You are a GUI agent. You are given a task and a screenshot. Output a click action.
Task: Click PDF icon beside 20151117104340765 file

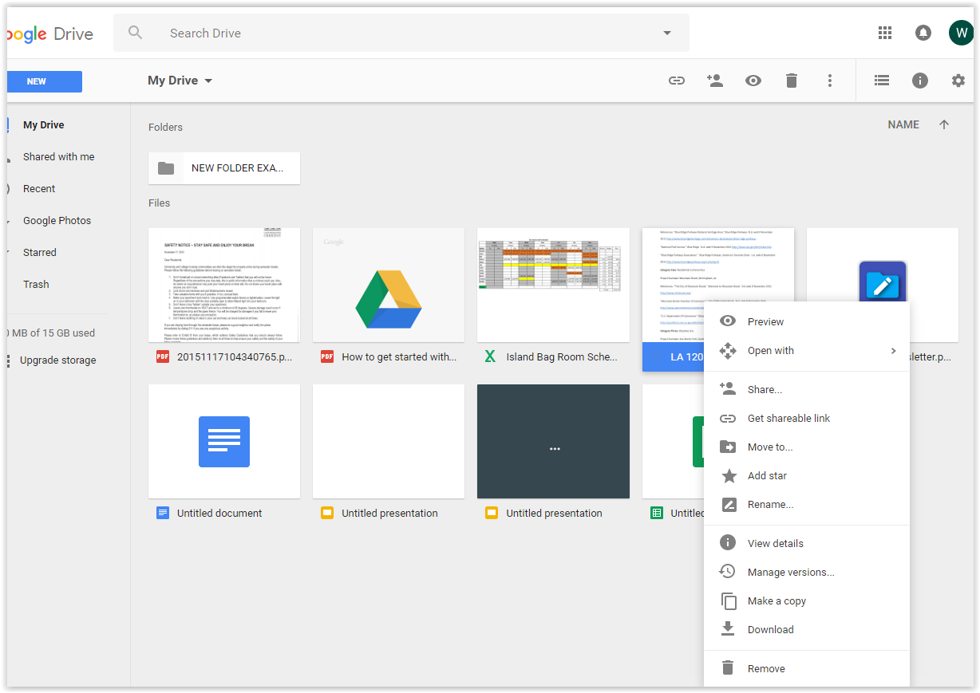(163, 356)
